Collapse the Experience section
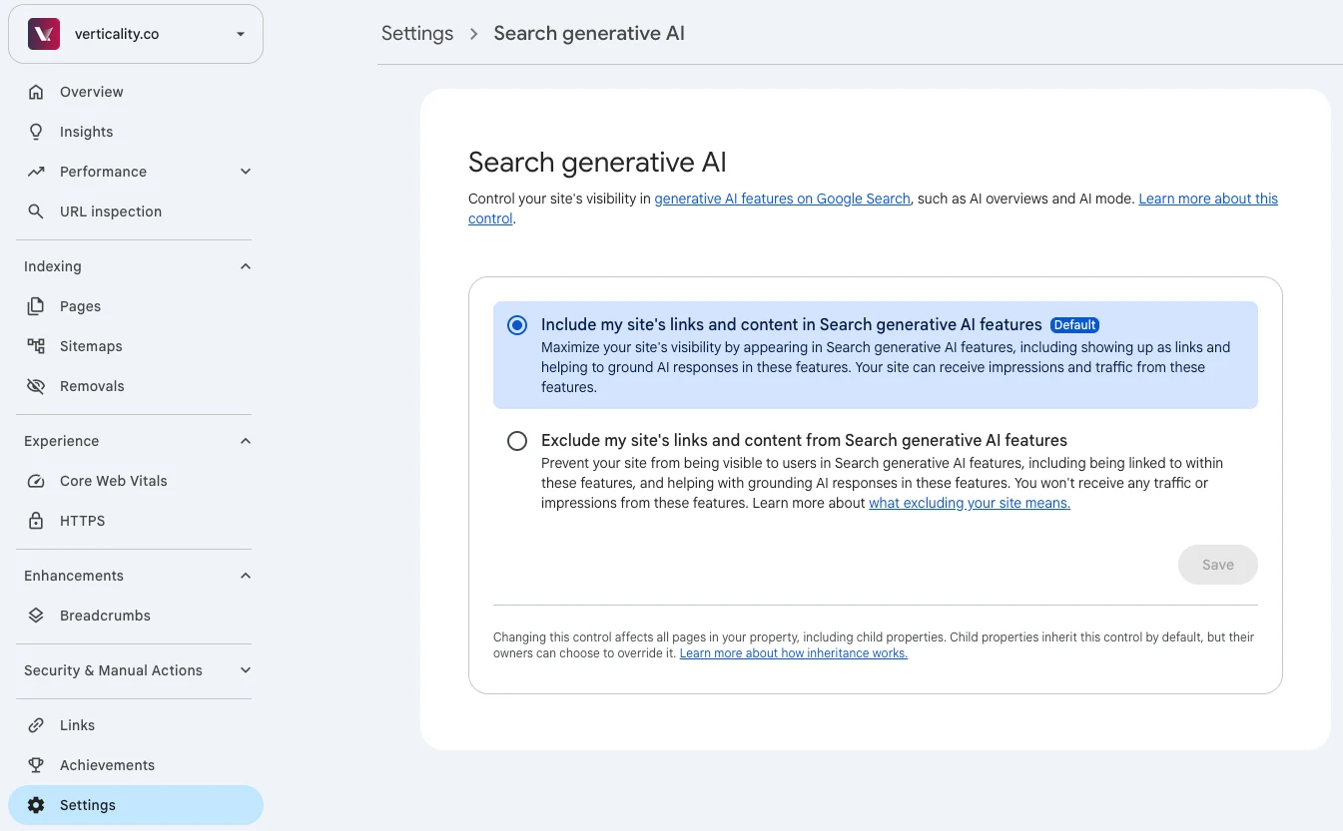This screenshot has height=831, width=1343. coord(246,441)
